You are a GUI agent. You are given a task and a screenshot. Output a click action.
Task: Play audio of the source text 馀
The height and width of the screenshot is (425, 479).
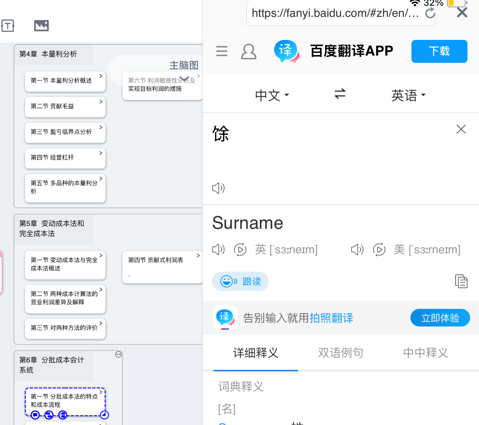pos(218,188)
